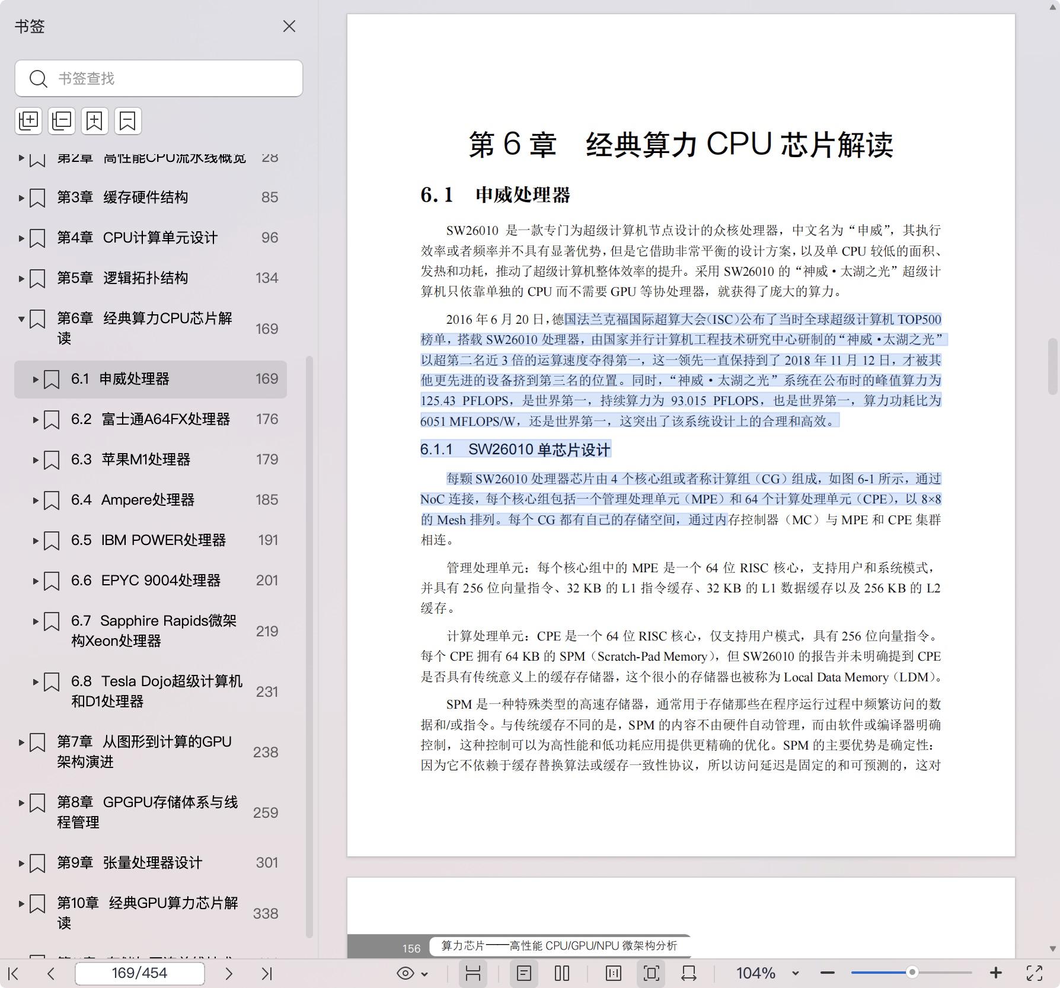Jump to 6.7 Sapphire Rapids微架构Xeon处理器

tap(154, 631)
